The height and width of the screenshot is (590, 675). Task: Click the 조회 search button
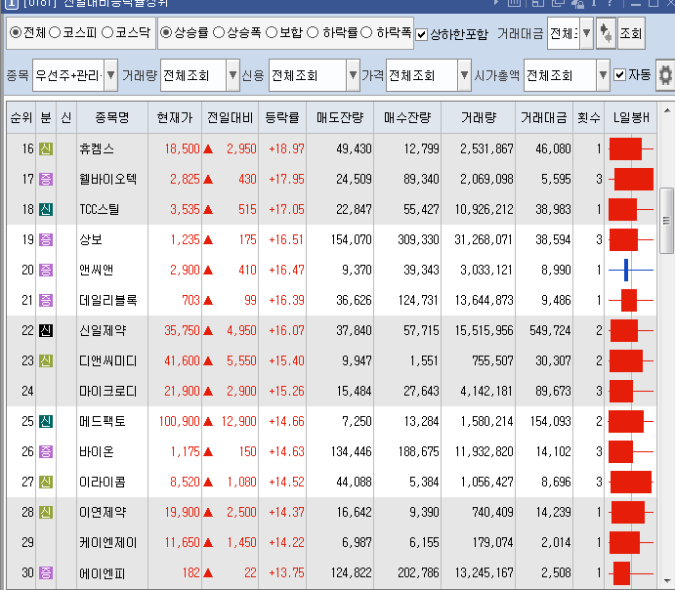[631, 33]
